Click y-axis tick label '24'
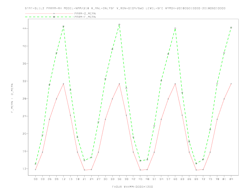252x195 pixels. tap(24, 116)
